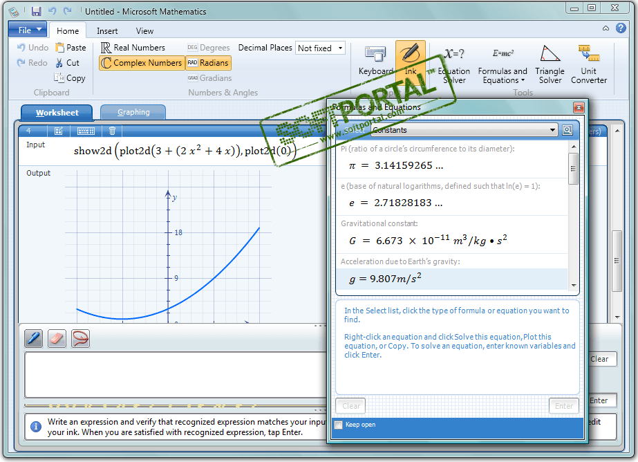This screenshot has width=638, height=462.
Task: Click the Undo button in Clipboard group
Action: click(33, 48)
